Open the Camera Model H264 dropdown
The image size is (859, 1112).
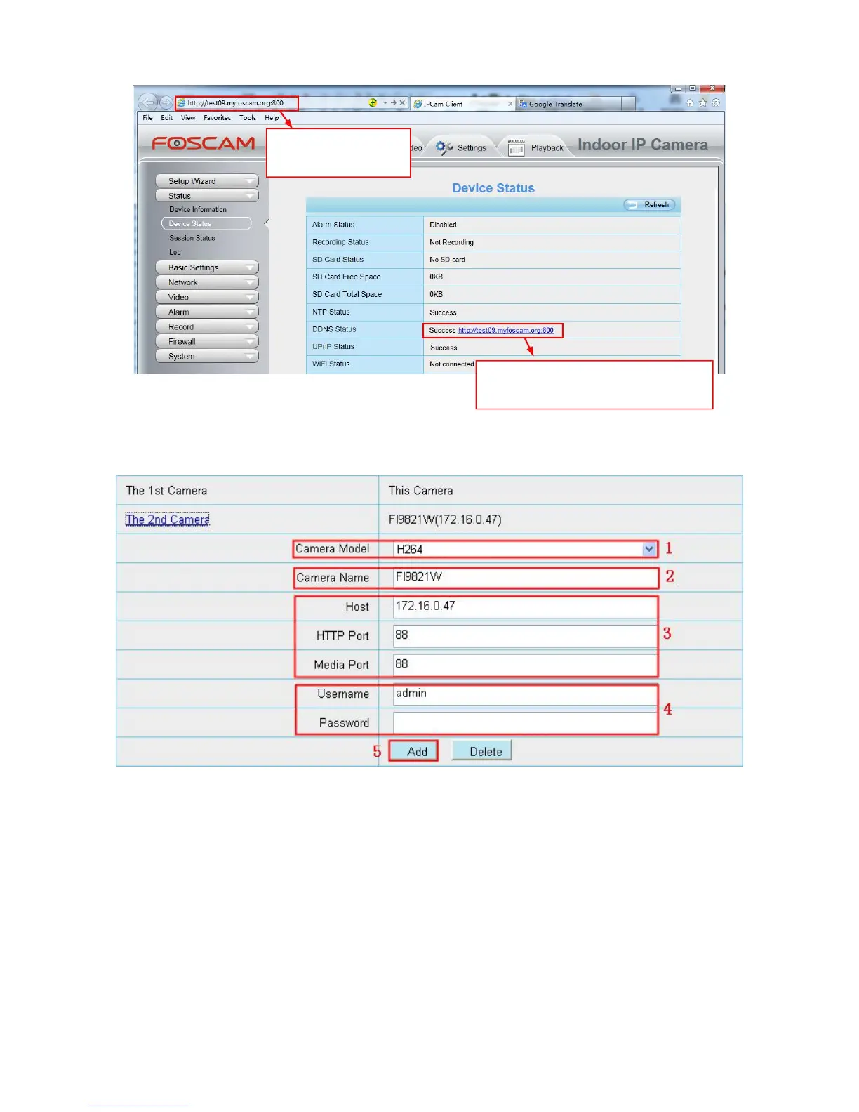tap(525, 549)
